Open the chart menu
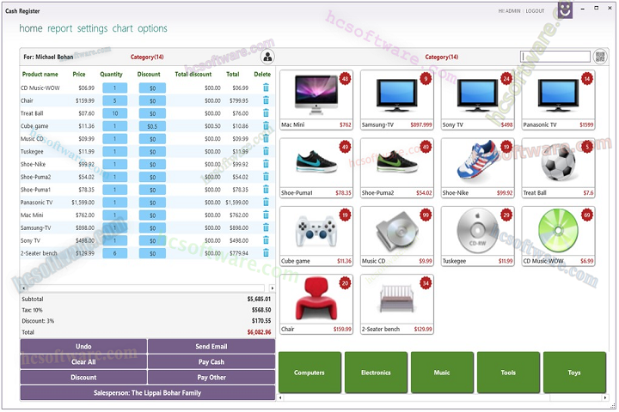 click(x=122, y=28)
